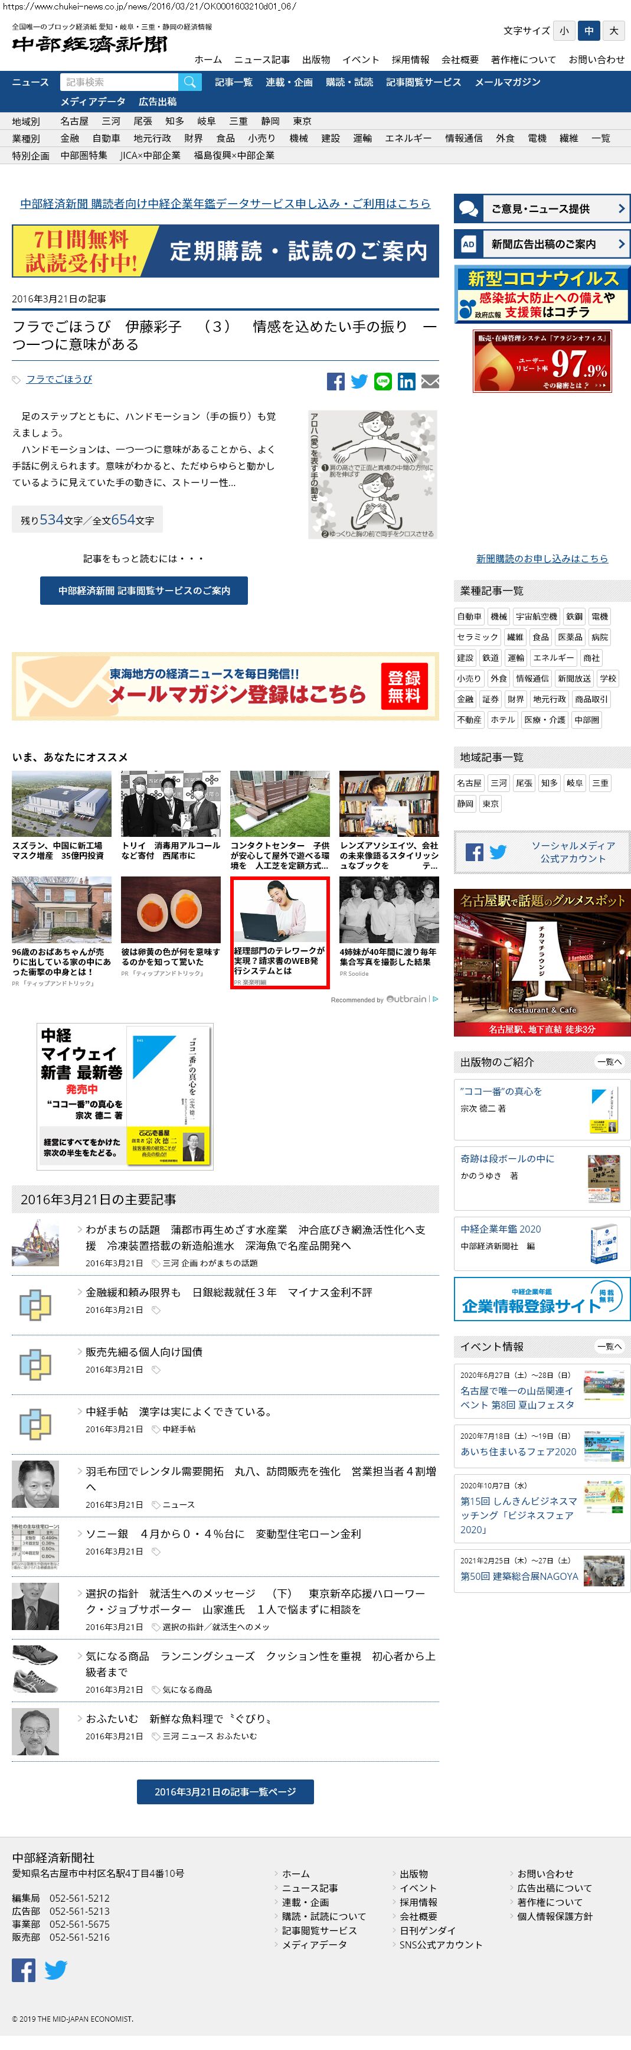Screen dimensions: 631x2050
Task: Open "ココー番"の真心を publication link
Action: point(501,1092)
